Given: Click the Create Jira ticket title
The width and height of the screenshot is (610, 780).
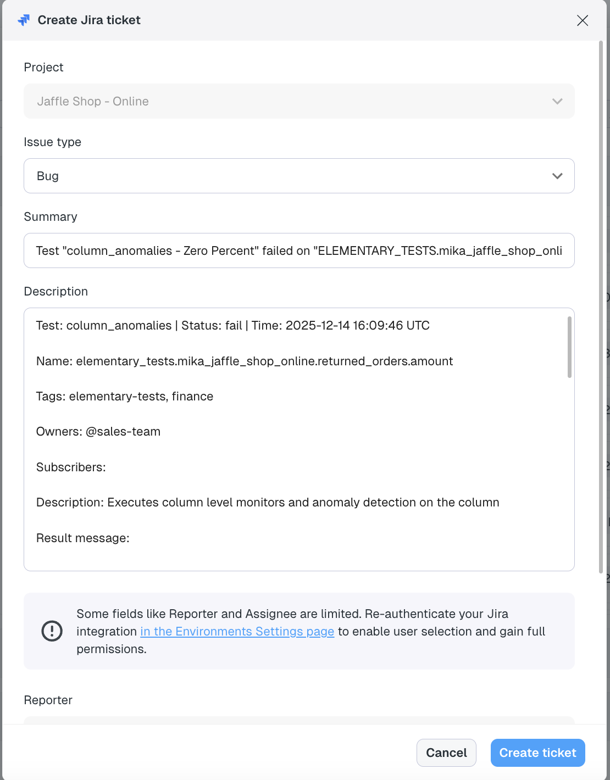Looking at the screenshot, I should tap(89, 20).
